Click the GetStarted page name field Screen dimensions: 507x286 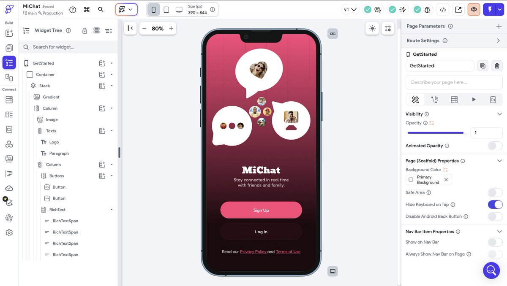pos(440,66)
